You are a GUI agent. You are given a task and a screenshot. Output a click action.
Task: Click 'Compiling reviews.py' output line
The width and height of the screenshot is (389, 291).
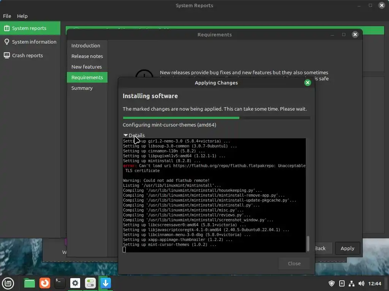click(x=187, y=215)
